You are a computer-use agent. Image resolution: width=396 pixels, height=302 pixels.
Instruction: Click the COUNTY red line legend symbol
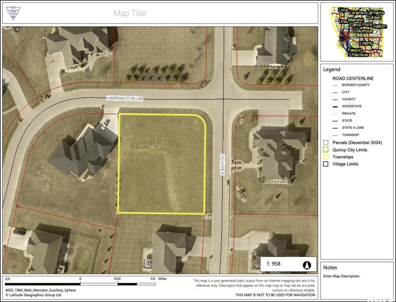point(336,99)
